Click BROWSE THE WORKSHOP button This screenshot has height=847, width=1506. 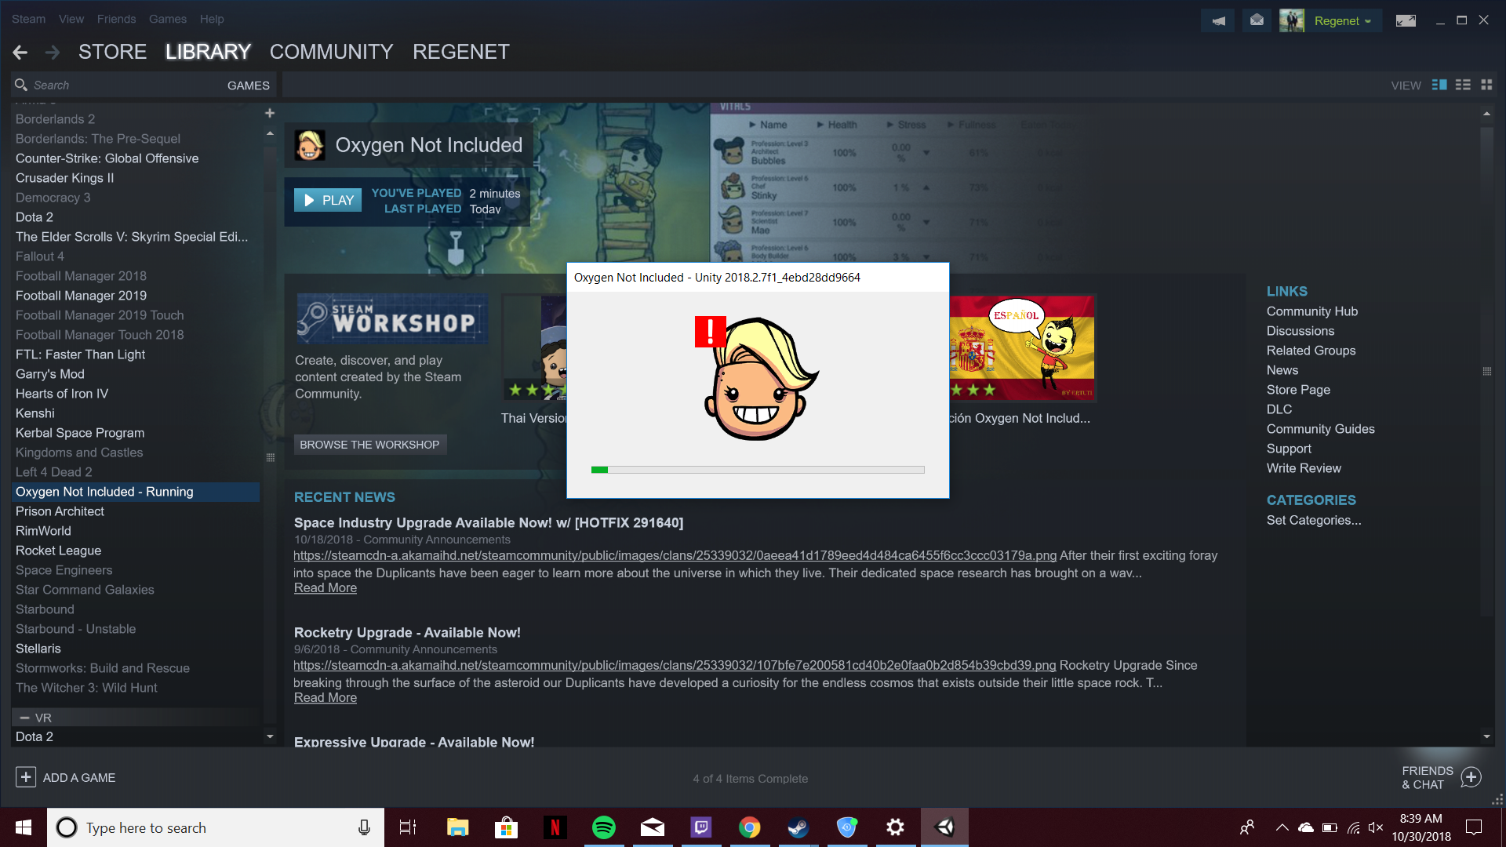[369, 445]
